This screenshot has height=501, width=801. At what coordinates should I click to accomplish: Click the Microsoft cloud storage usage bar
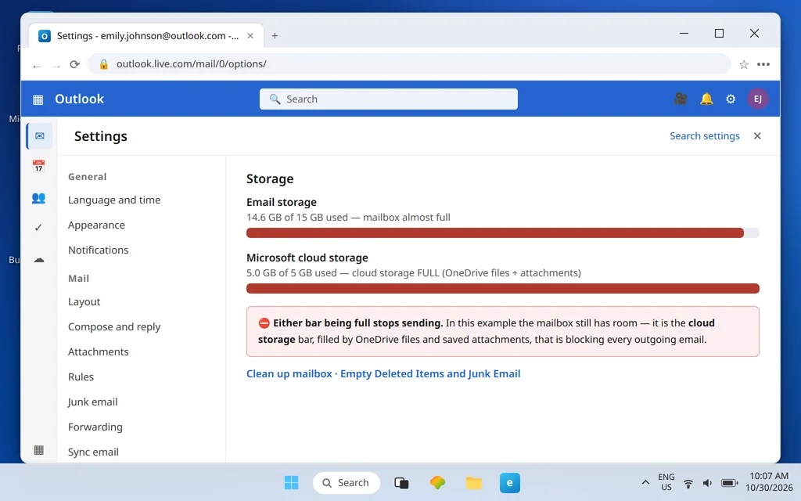tap(503, 288)
